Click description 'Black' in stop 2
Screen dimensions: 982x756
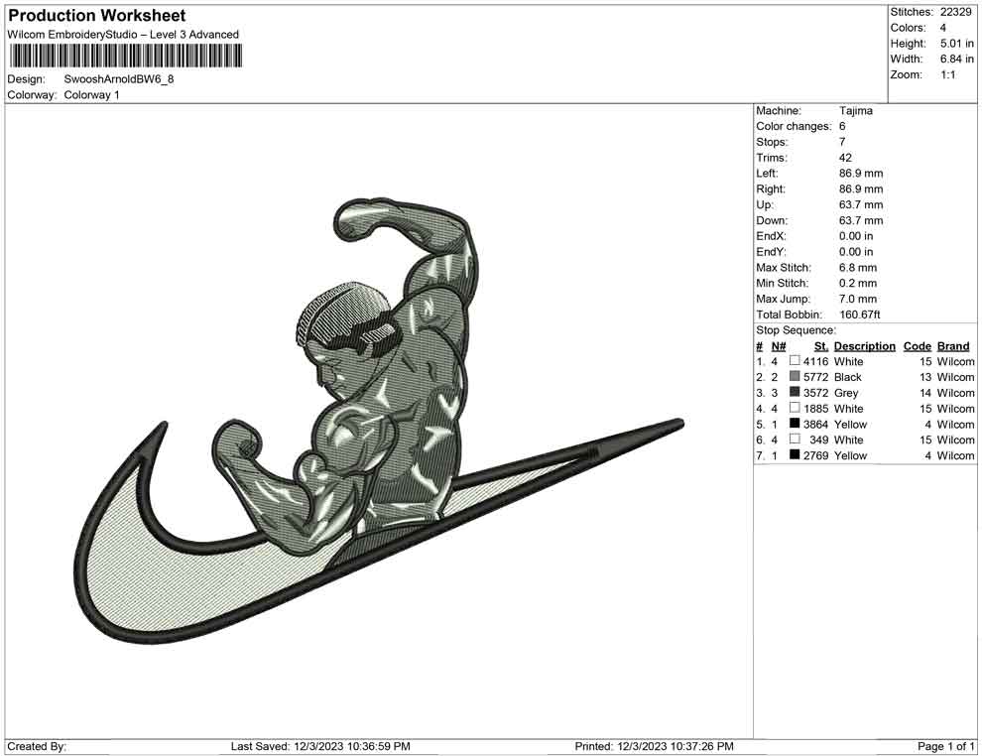pyautogui.click(x=848, y=377)
